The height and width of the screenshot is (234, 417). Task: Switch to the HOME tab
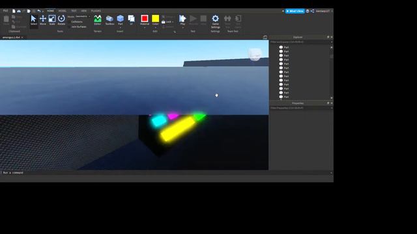click(x=50, y=11)
